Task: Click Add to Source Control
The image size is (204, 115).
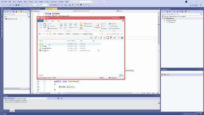Action: [190, 114]
